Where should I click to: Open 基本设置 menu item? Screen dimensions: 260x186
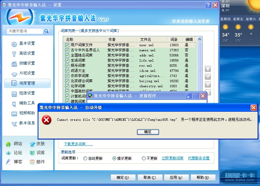pyautogui.click(x=27, y=43)
